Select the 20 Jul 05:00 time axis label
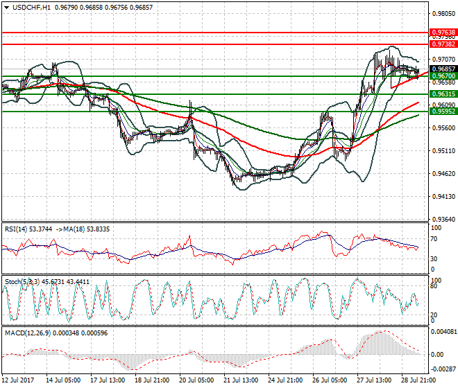Image resolution: width=458 pixels, height=388 pixels. 196,380
